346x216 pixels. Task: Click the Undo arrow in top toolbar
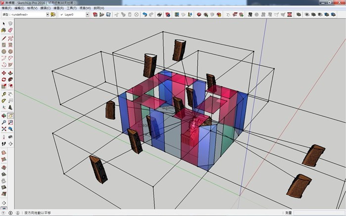[x=145, y=15]
